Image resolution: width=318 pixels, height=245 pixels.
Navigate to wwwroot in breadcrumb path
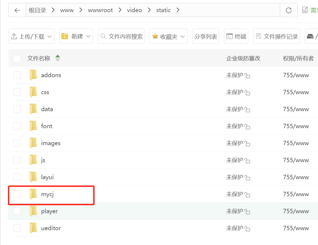point(100,10)
